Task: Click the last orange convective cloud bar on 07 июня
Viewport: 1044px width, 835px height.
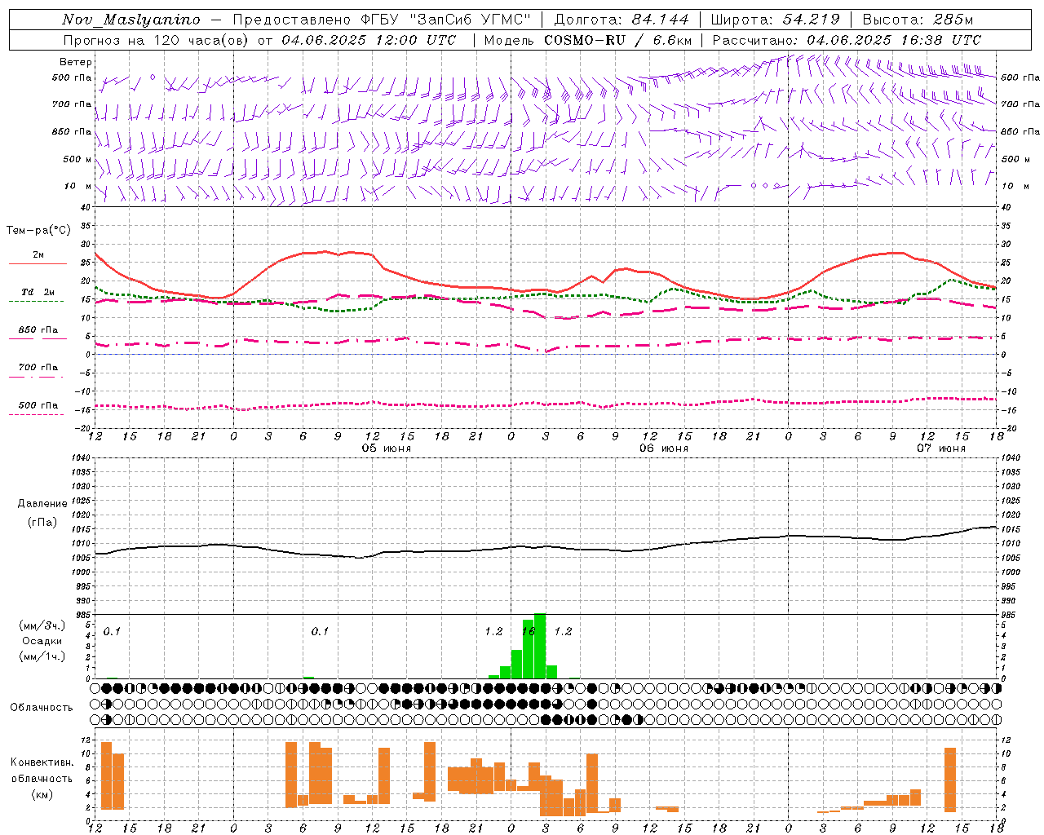Action: [950, 780]
